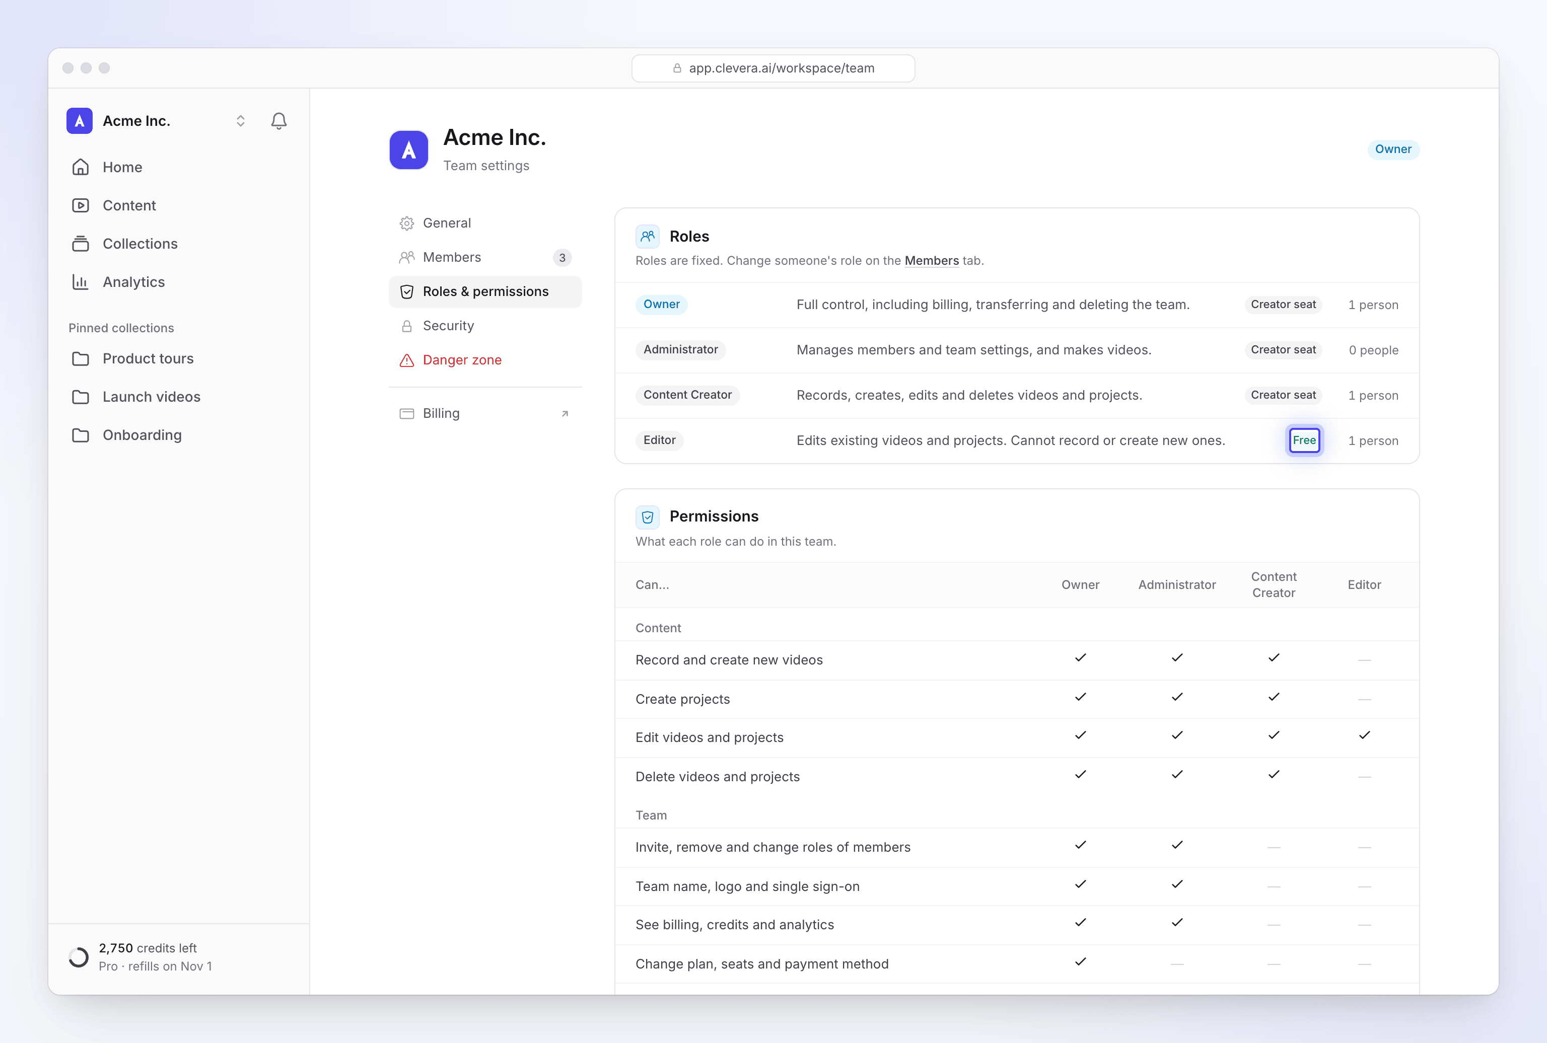The height and width of the screenshot is (1043, 1547).
Task: Open General team settings
Action: pyautogui.click(x=485, y=223)
